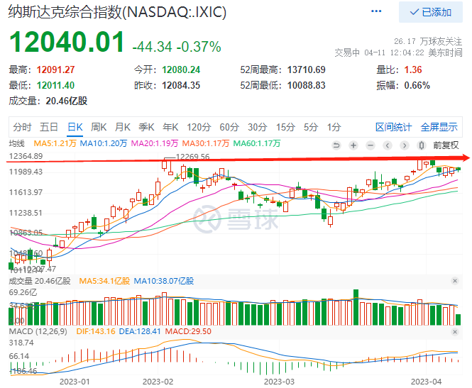This screenshot has height=388, width=472.
Task: Switch to the 5分 interval tab
Action: point(311,127)
